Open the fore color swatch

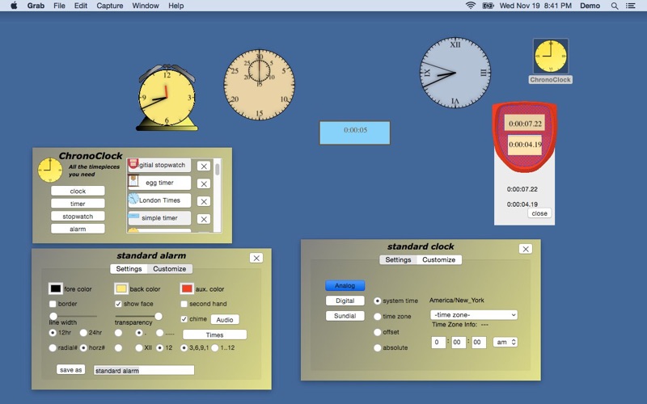click(55, 288)
